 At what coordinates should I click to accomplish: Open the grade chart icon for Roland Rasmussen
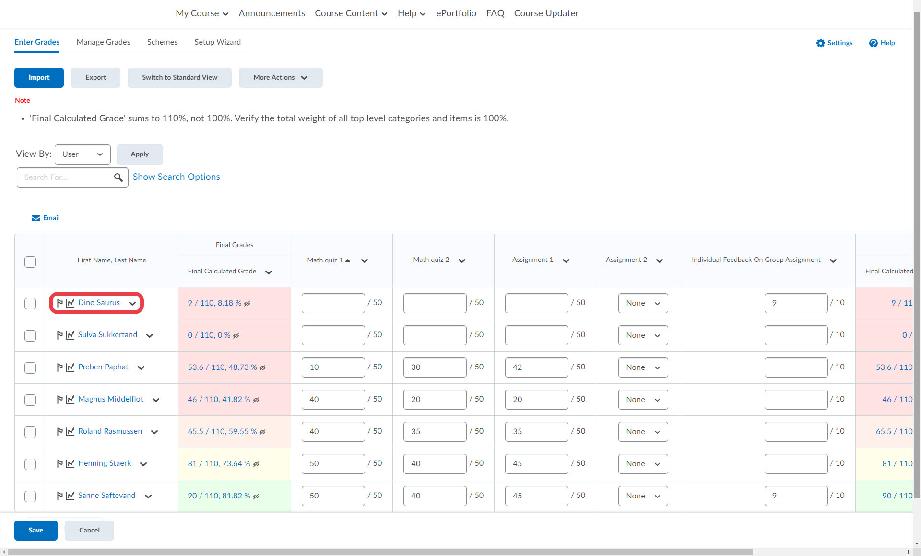(70, 431)
